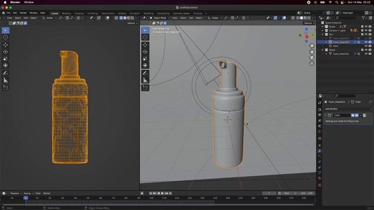
Task: Open the Modifiers wrench properties tab
Action: point(320,151)
